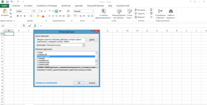This screenshot has width=207, height=105.
Task: Open Стили ячеек gallery
Action: [129, 14]
